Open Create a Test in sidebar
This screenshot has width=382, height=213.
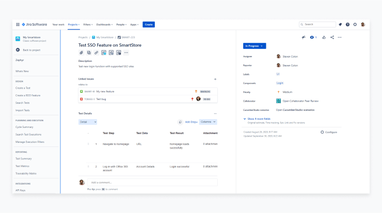(x=23, y=88)
